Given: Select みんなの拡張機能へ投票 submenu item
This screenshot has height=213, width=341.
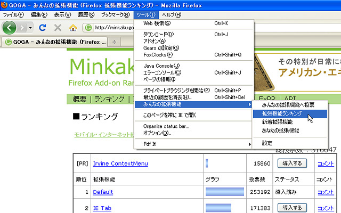Looking at the screenshot, I should [290, 105].
